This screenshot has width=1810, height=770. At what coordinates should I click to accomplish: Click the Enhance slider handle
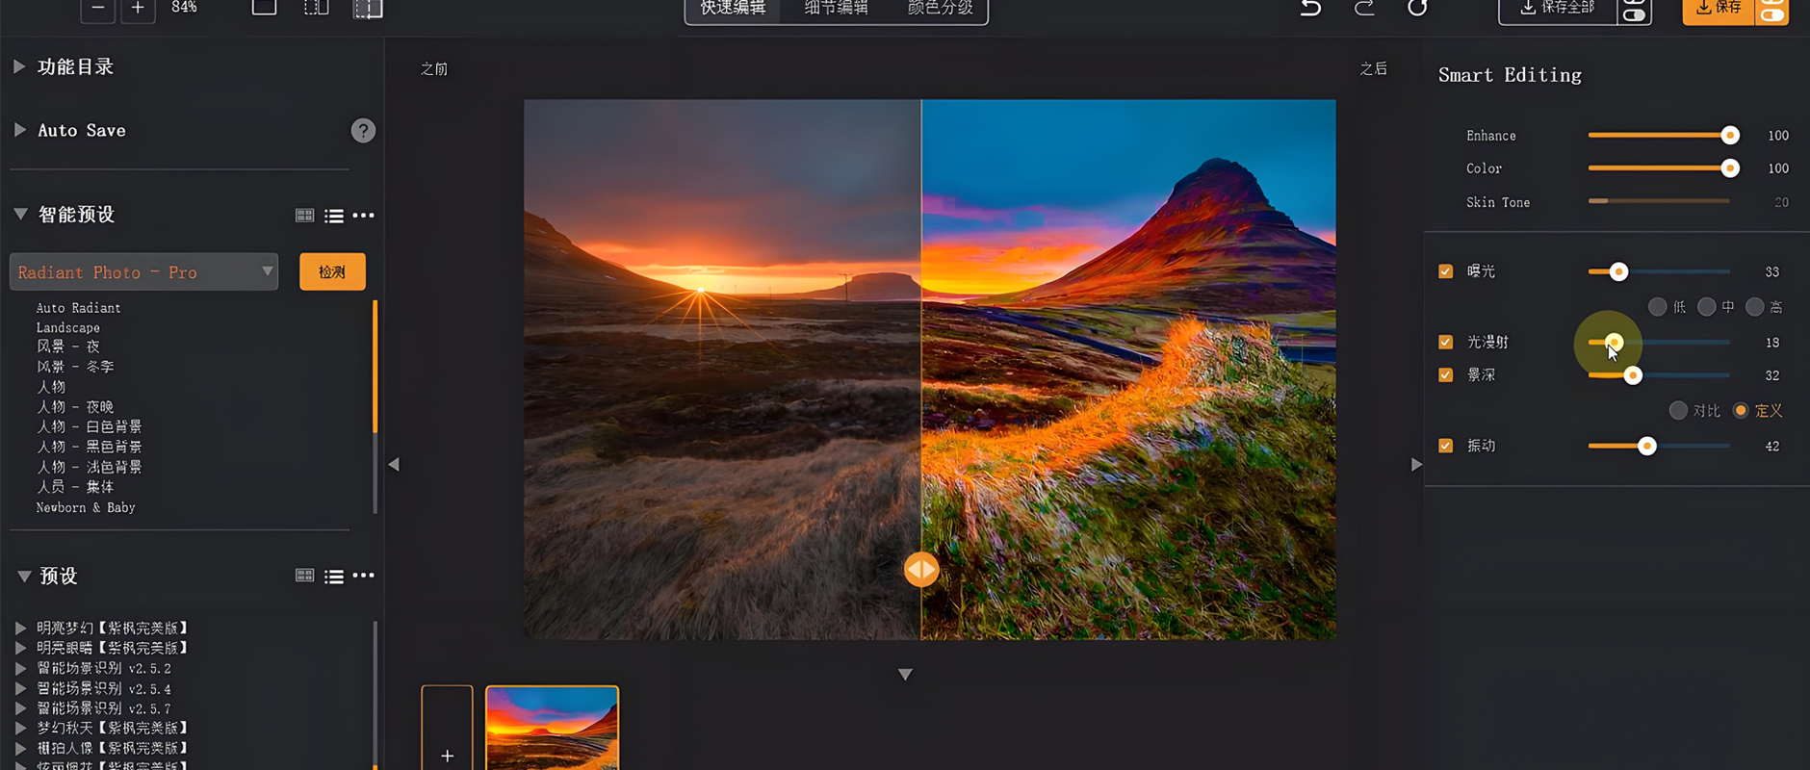[x=1730, y=136]
